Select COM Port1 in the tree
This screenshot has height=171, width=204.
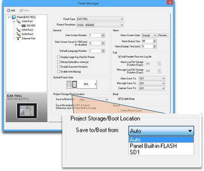[x=27, y=21]
